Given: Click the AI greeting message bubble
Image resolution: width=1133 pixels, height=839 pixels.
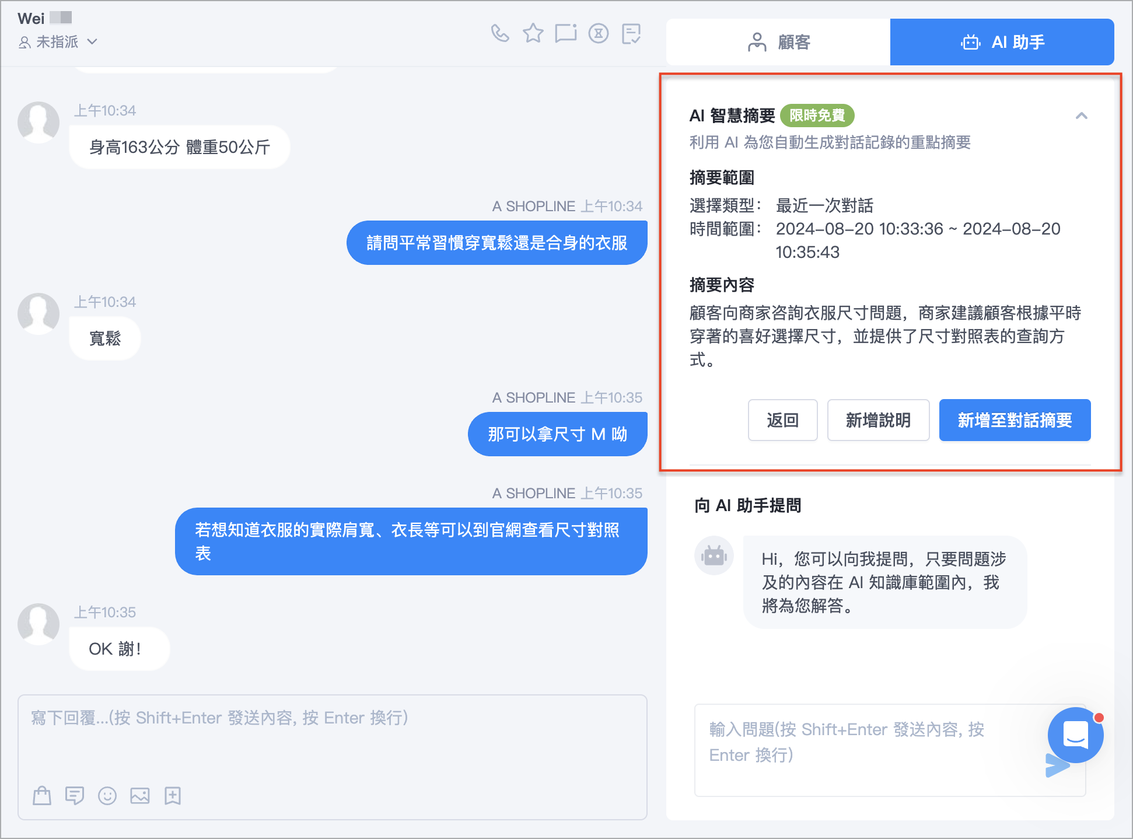Looking at the screenshot, I should tap(885, 582).
